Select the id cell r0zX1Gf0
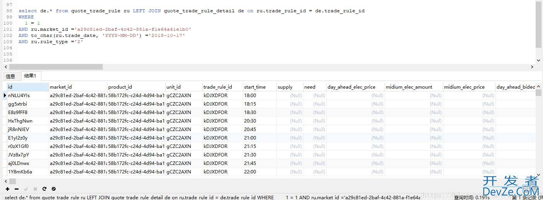The width and height of the screenshot is (543, 200). pyautogui.click(x=28, y=146)
